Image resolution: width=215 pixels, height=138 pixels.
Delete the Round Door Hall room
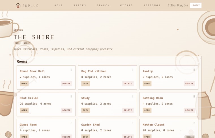pyautogui.click(x=66, y=84)
